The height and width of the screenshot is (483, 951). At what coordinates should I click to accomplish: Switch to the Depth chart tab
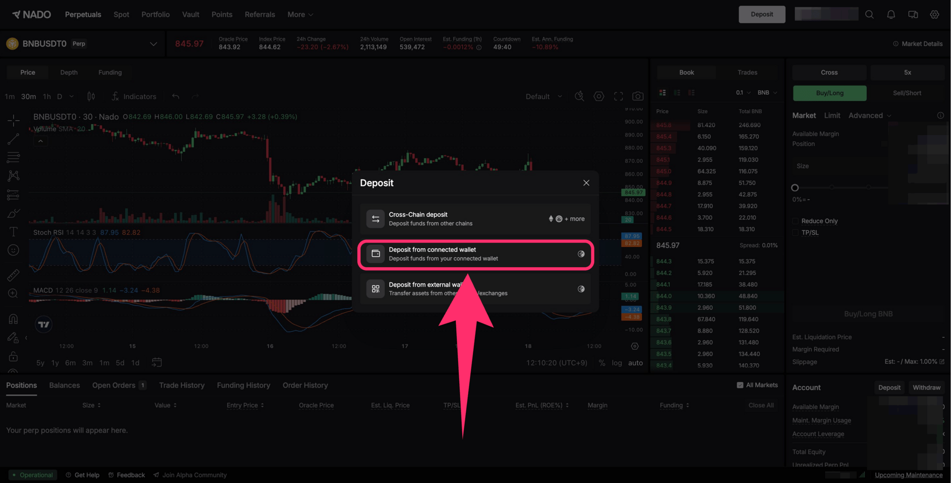[x=69, y=72]
